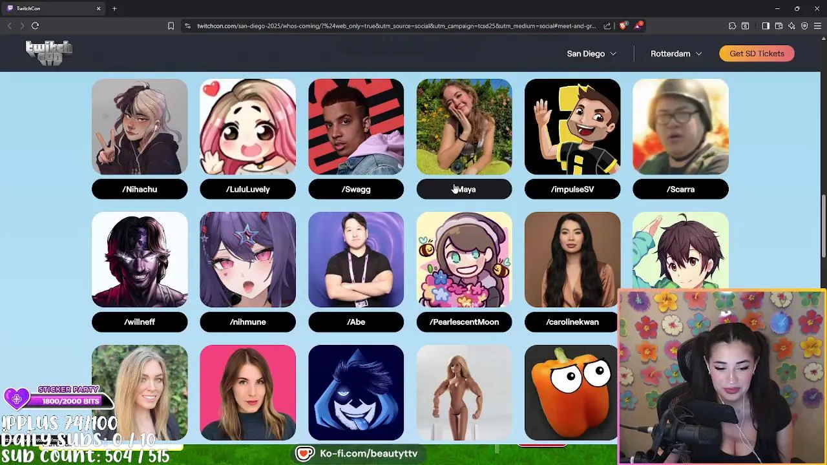Open the browser hamburger main menu
827x465 pixels.
point(817,26)
